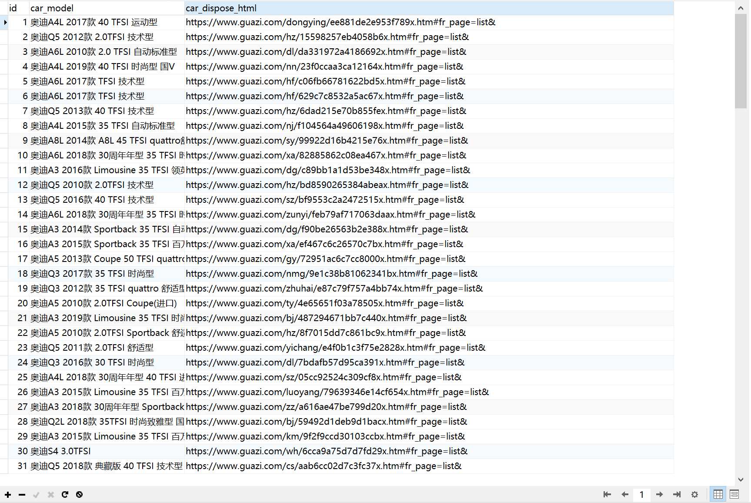Click the add record plus icon
The width and height of the screenshot is (751, 503).
click(x=8, y=495)
